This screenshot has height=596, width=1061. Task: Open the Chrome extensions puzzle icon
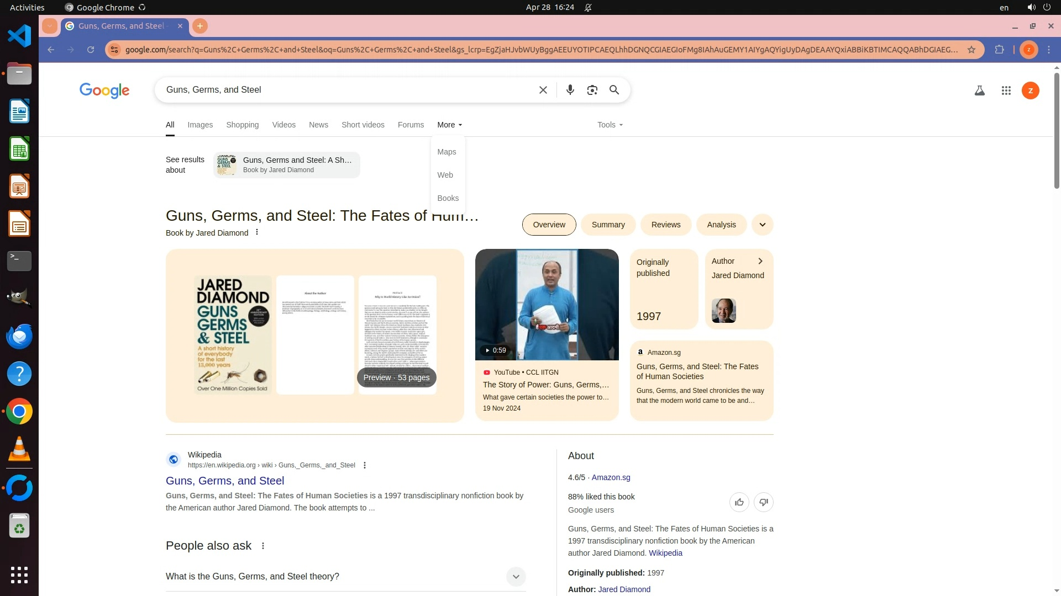(999, 50)
